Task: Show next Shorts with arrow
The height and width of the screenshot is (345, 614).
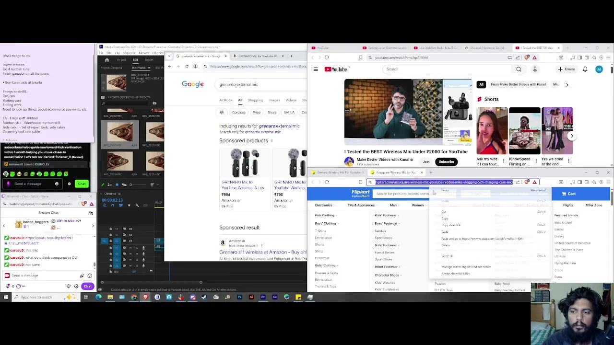Action: 572,136
